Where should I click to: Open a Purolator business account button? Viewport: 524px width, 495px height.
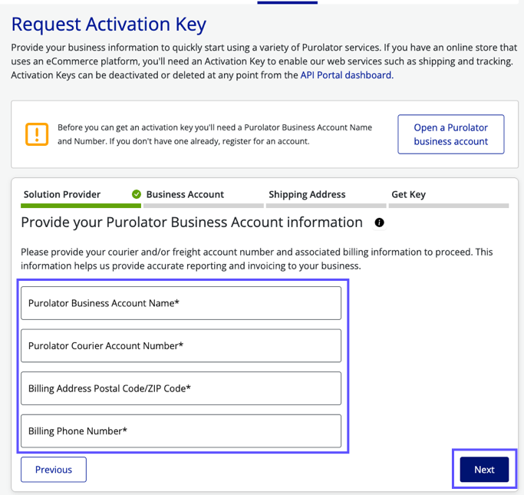451,134
